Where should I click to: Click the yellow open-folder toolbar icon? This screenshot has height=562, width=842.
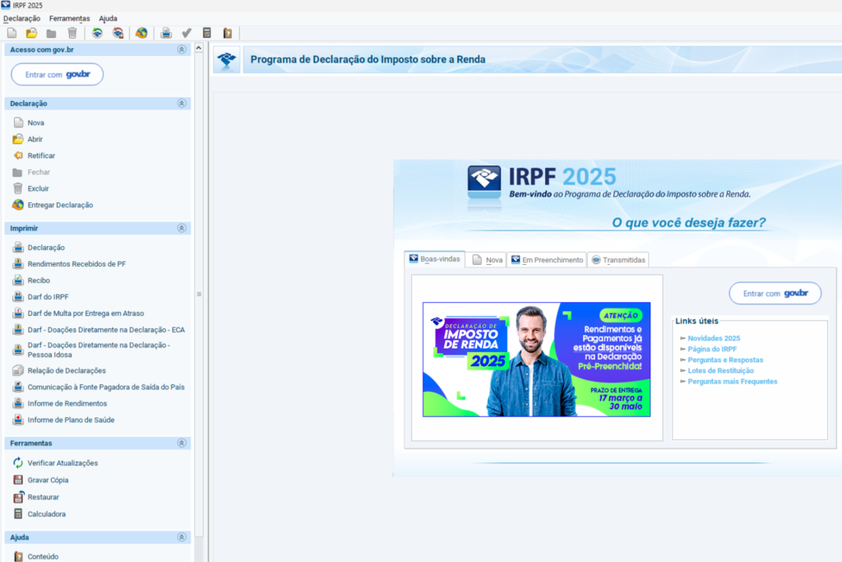click(x=32, y=33)
